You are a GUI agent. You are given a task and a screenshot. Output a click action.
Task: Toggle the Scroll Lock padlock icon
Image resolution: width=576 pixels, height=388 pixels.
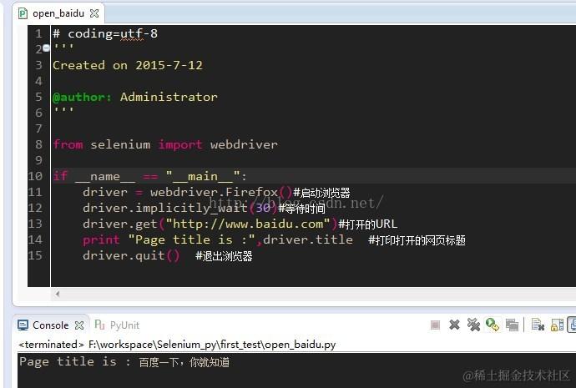(557, 325)
